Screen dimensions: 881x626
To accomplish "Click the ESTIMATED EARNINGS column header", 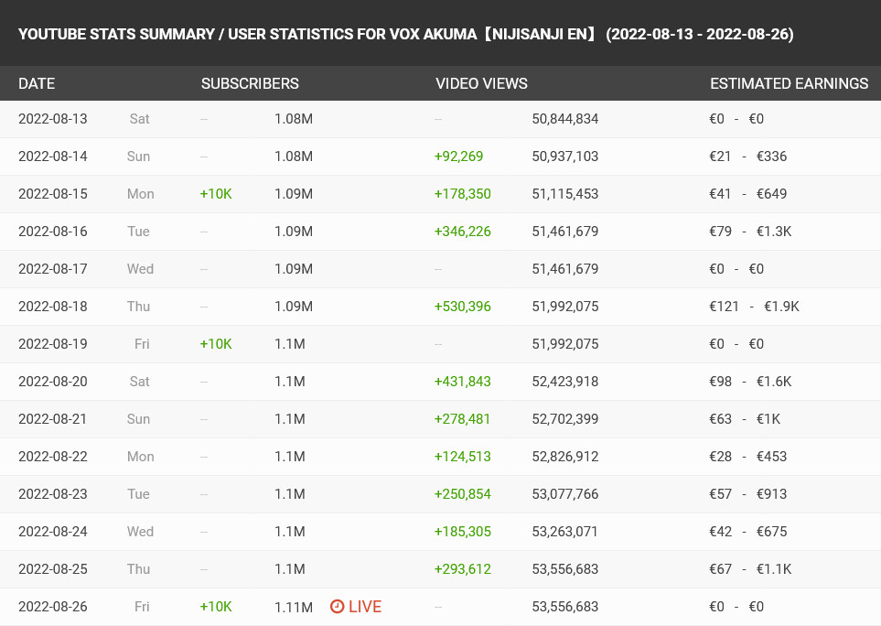I will click(x=789, y=83).
